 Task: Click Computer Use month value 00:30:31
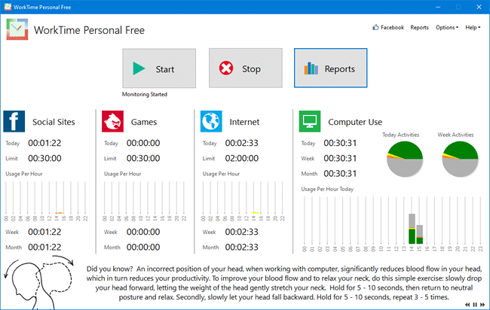pyautogui.click(x=340, y=174)
